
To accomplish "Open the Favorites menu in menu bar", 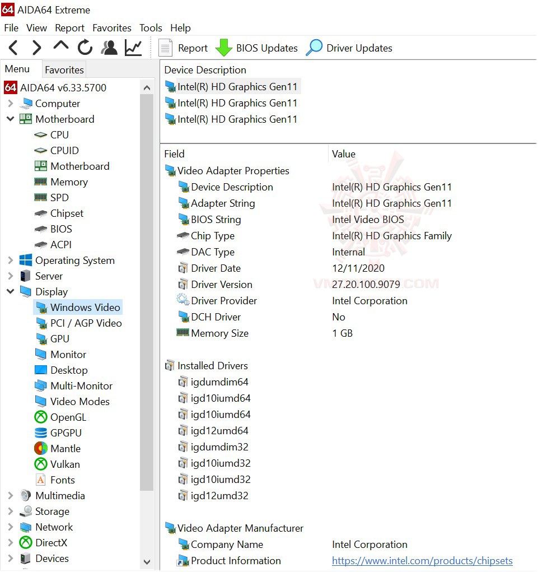I will coord(112,27).
